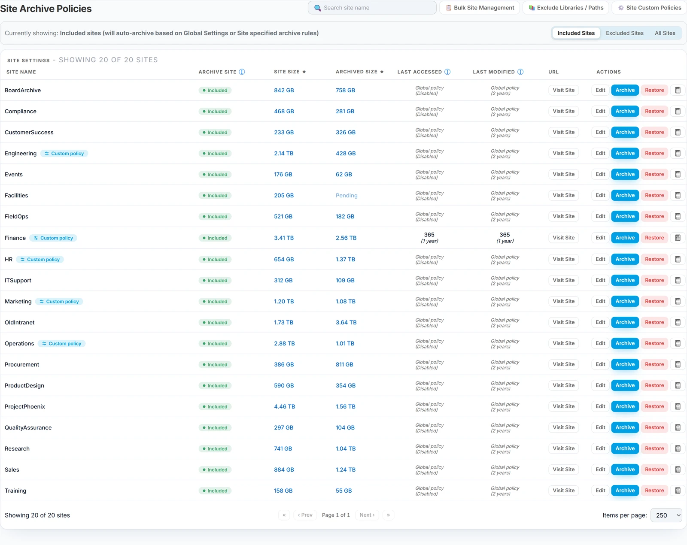Open the log icon for Procurement row
This screenshot has height=545, width=687.
click(678, 364)
